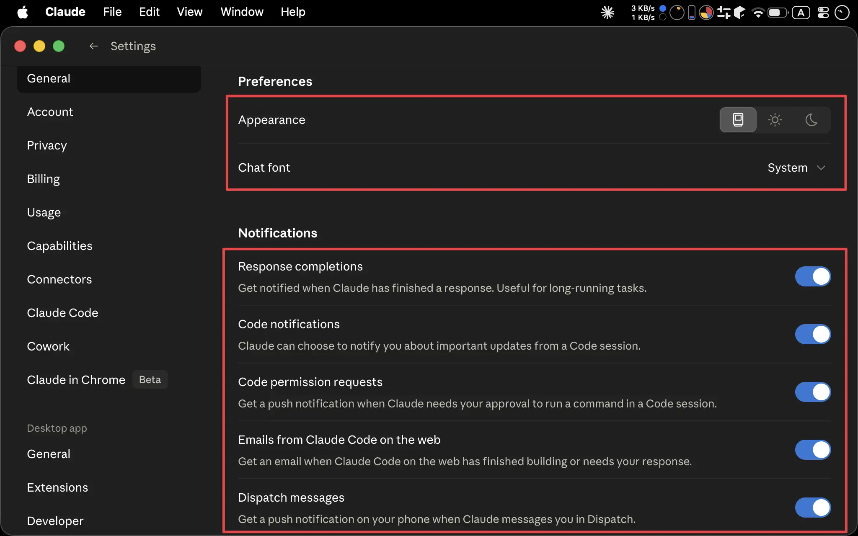Click the Claude starburst menu bar icon
The height and width of the screenshot is (536, 858).
coord(607,12)
